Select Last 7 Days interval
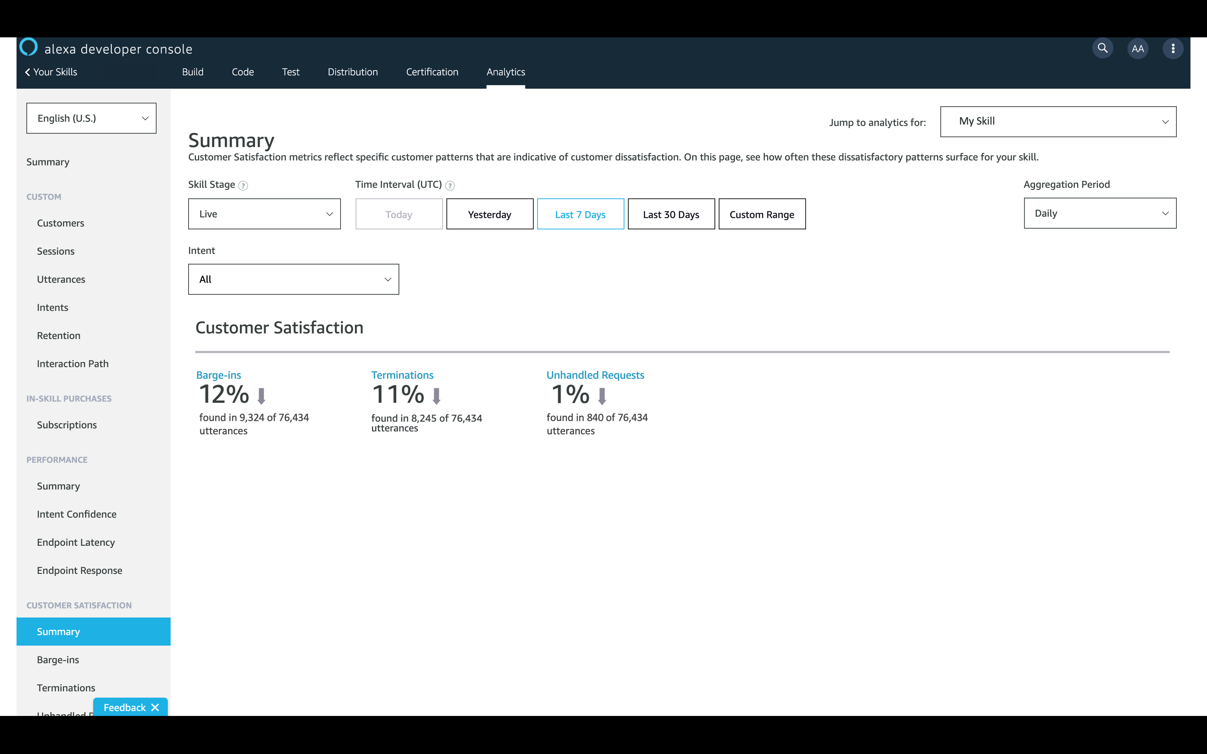Image resolution: width=1207 pixels, height=754 pixels. (x=580, y=214)
